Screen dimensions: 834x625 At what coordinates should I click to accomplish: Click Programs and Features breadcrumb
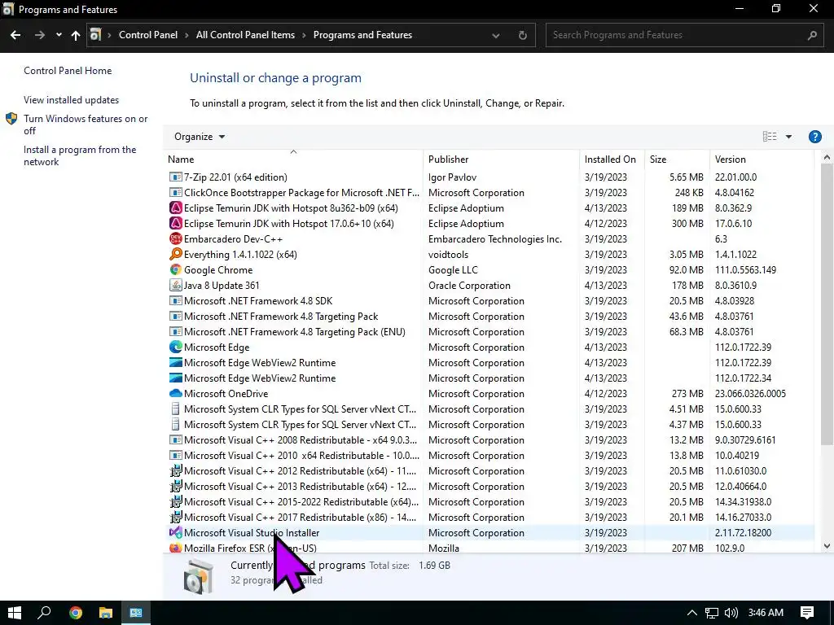tap(362, 35)
